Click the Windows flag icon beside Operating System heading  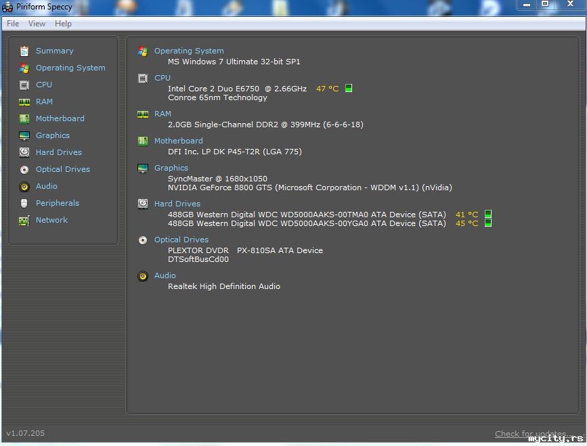(143, 51)
